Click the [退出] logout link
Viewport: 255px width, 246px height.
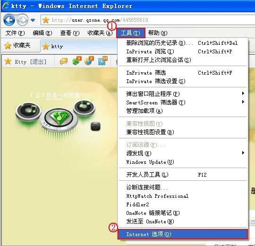38,62
